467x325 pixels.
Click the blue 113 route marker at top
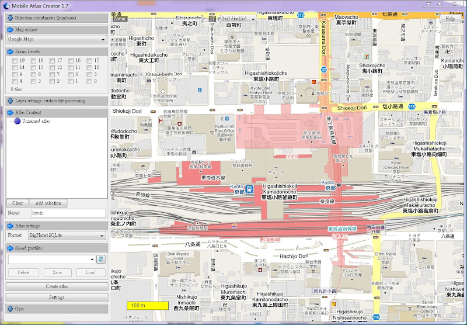click(x=301, y=15)
